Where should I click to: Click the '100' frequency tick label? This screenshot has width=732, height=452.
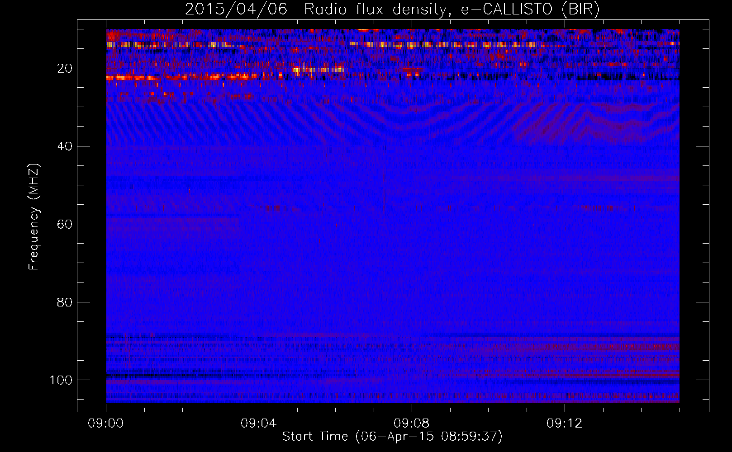tap(61, 380)
